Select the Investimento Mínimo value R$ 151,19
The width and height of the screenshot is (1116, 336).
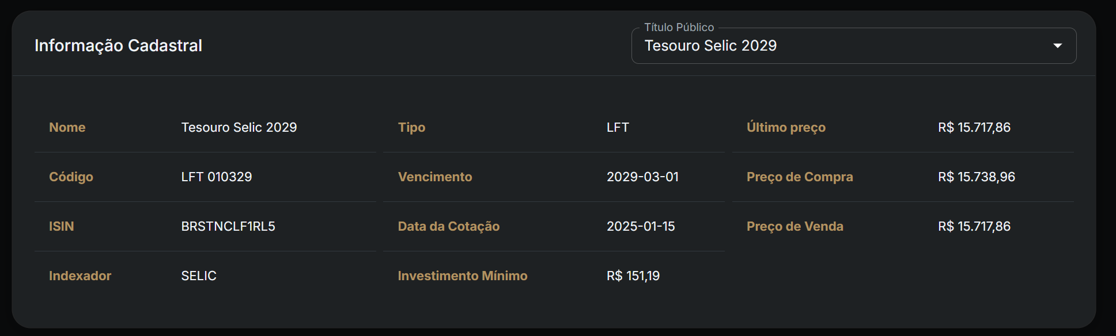point(632,276)
